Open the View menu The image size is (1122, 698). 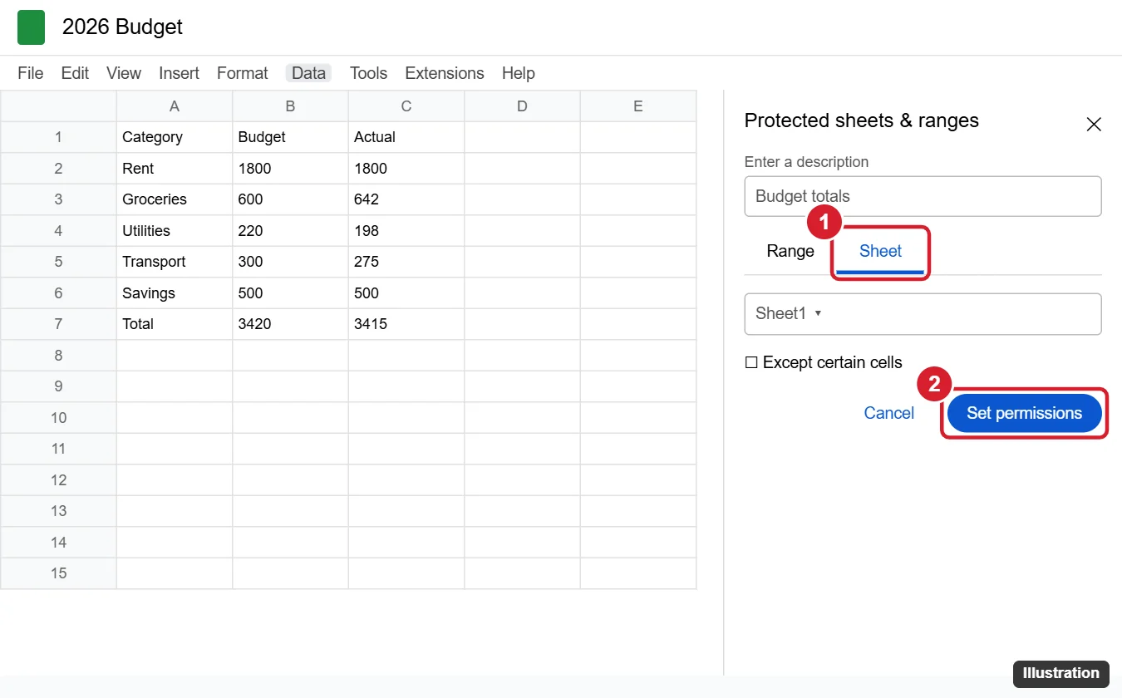[x=124, y=73]
